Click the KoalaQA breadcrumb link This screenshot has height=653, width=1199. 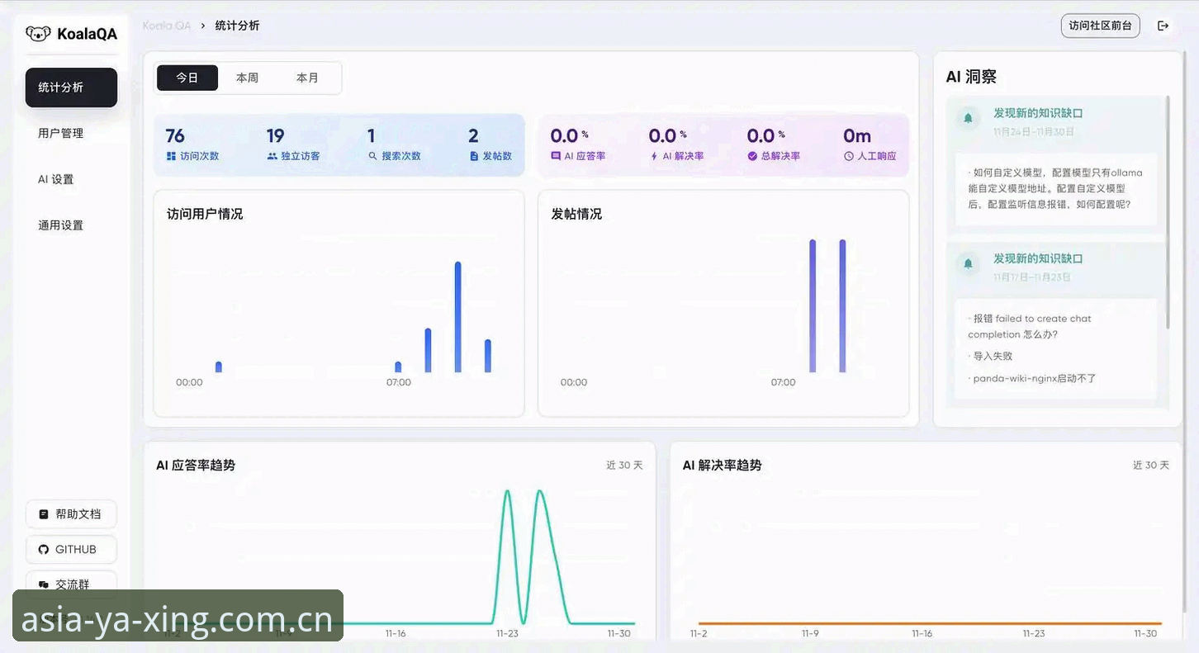pos(167,26)
